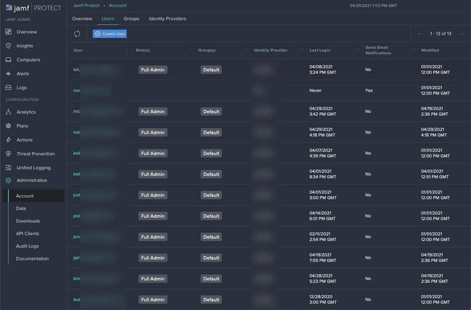Switch to the Groups tab

pyautogui.click(x=132, y=18)
